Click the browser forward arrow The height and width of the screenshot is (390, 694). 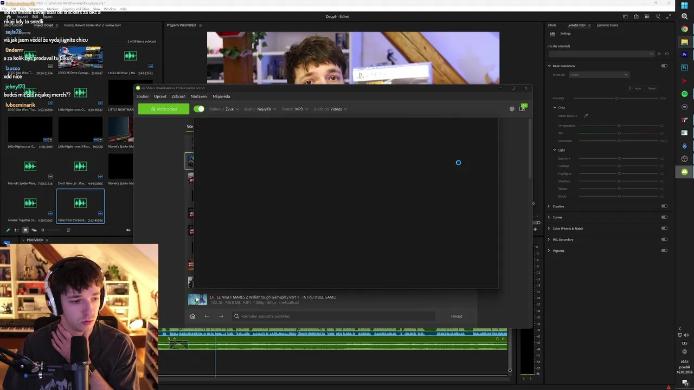coord(221,316)
